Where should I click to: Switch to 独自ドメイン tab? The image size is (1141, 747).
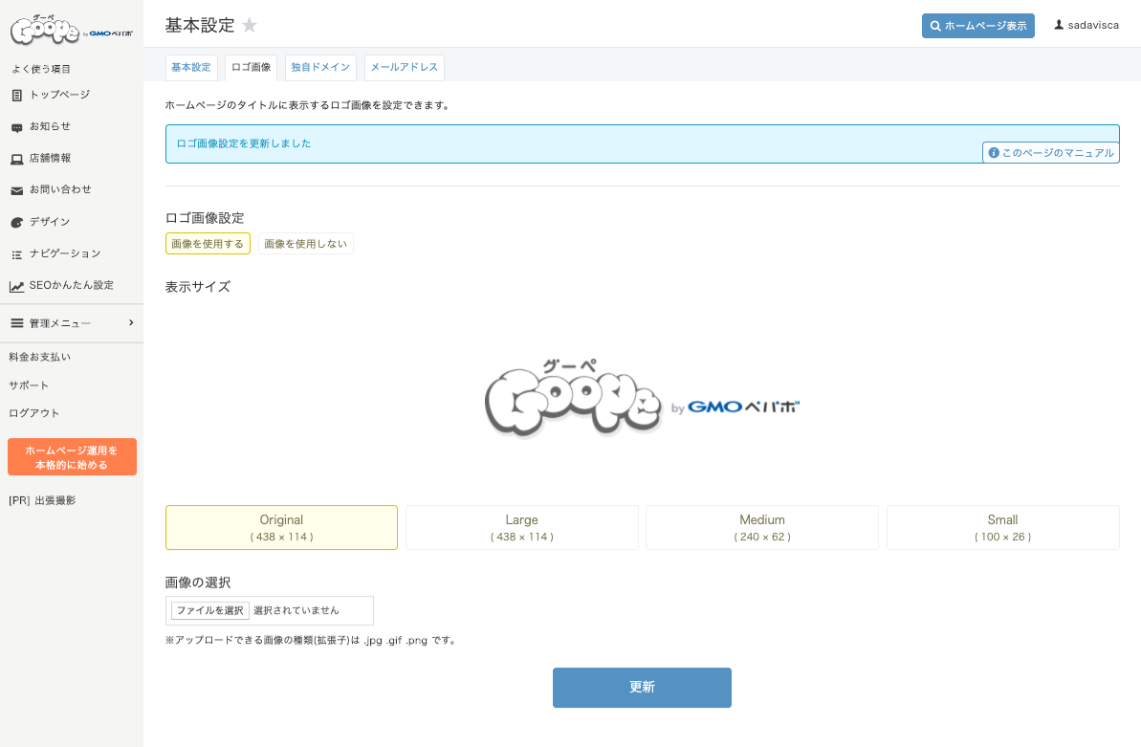point(321,67)
